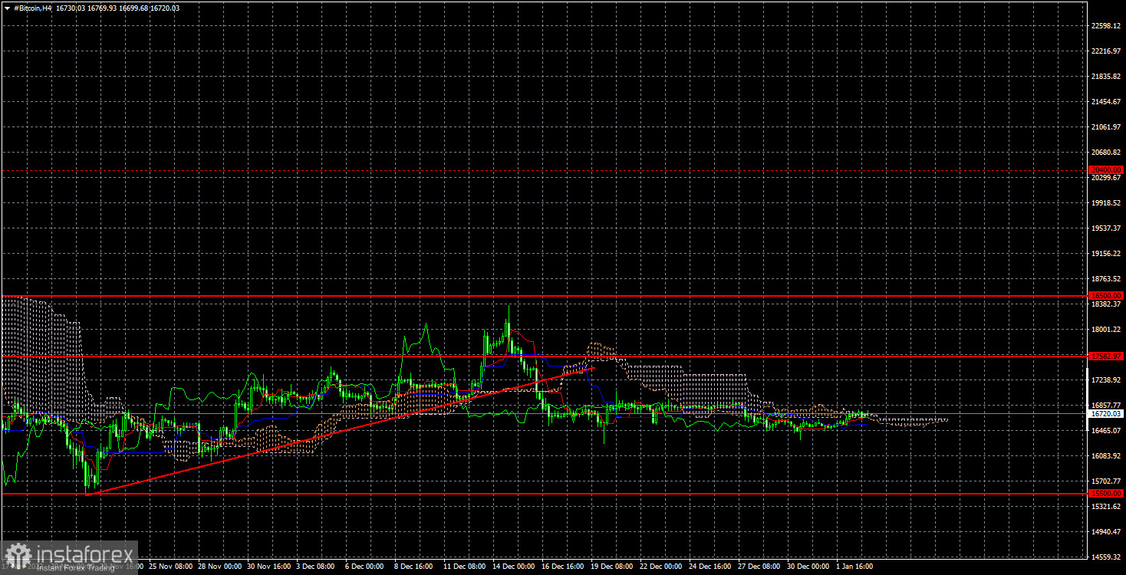Click the 21454.67 price axis value
Image resolution: width=1126 pixels, height=575 pixels.
point(1106,102)
